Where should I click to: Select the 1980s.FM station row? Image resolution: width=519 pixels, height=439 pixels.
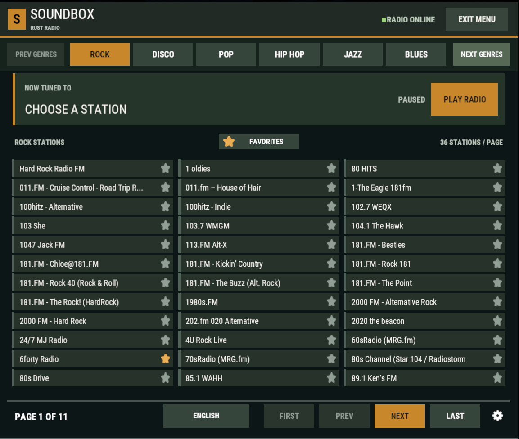(259, 302)
